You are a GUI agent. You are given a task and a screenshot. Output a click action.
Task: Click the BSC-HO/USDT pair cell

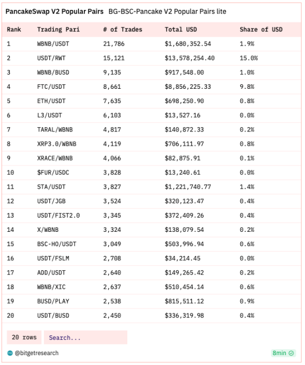click(x=57, y=244)
